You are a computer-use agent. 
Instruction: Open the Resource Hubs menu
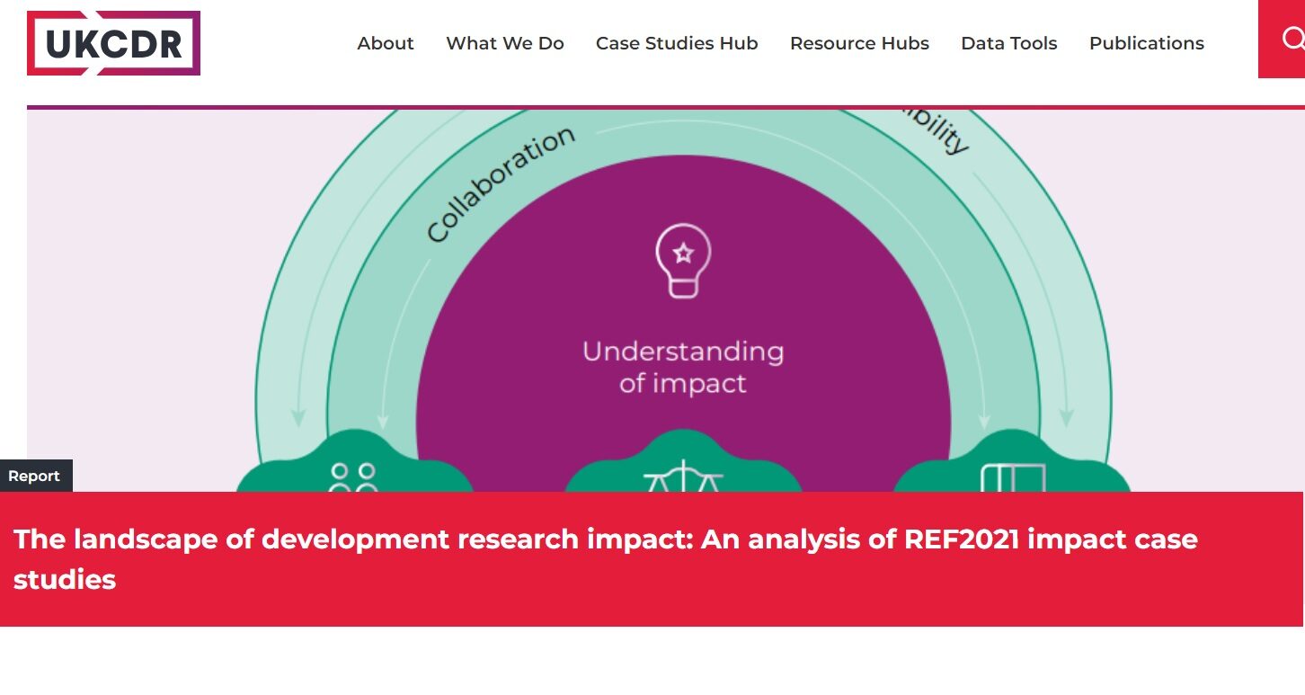point(859,43)
